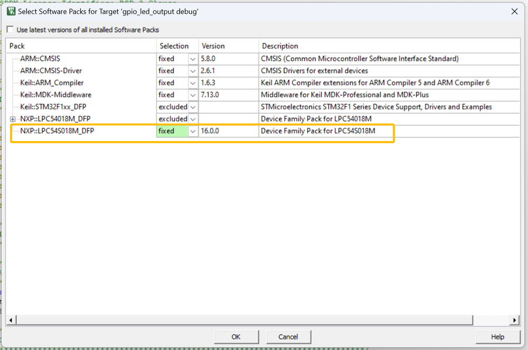This screenshot has width=528, height=350.
Task: Click the Description column header
Action: (x=390, y=46)
